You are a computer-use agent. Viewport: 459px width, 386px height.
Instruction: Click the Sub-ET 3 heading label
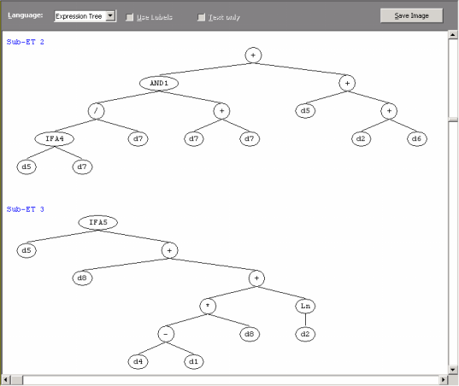25,209
